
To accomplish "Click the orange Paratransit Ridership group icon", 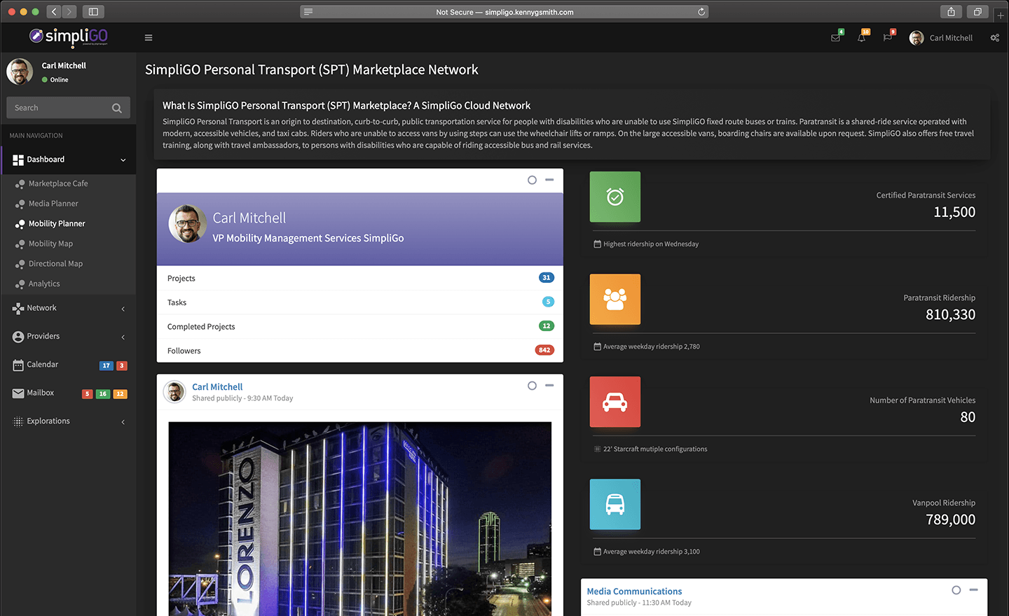I will (615, 300).
